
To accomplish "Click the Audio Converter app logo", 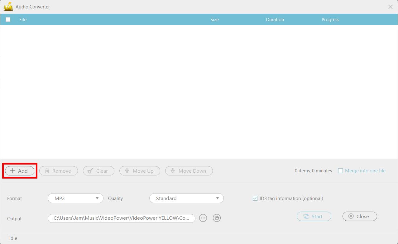I will (8, 7).
